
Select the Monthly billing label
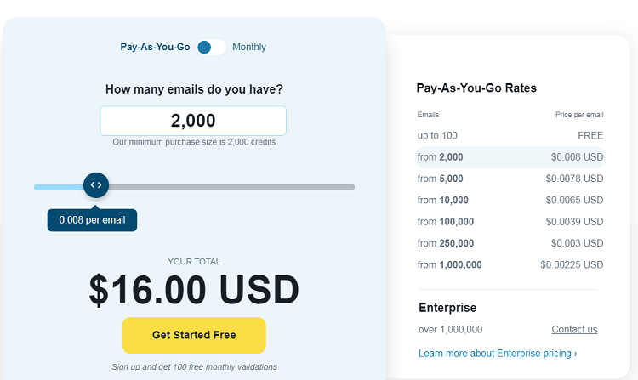tap(249, 47)
